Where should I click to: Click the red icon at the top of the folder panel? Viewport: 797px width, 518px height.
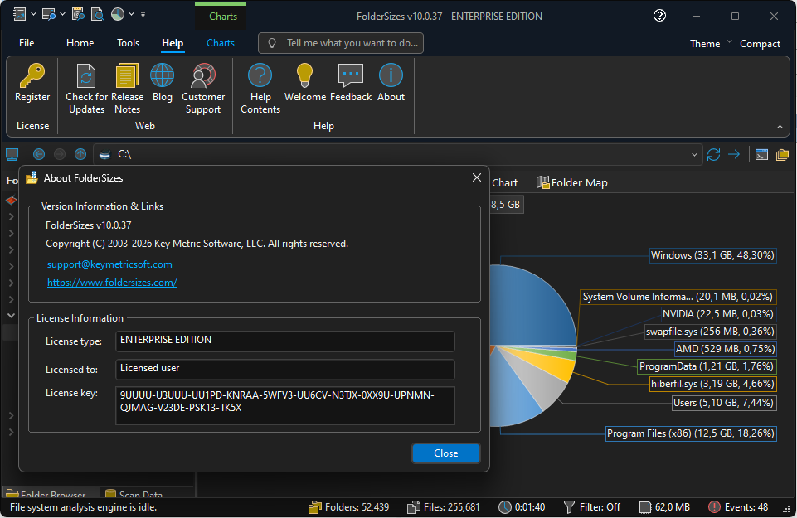11,201
